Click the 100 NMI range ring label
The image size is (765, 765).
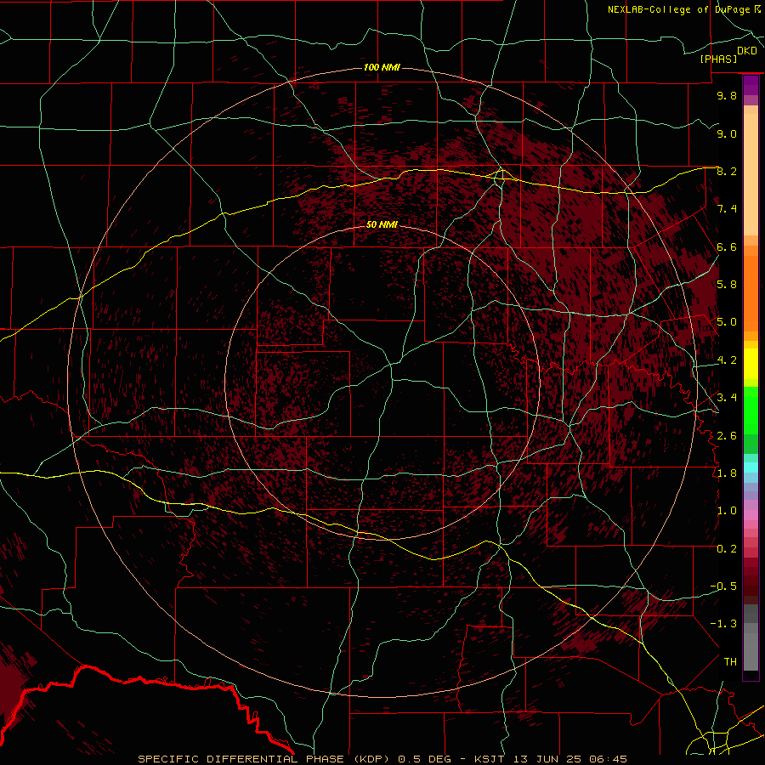(x=382, y=67)
